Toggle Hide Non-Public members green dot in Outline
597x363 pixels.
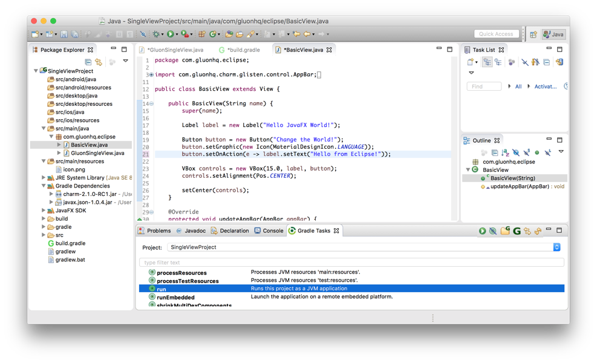(537, 152)
